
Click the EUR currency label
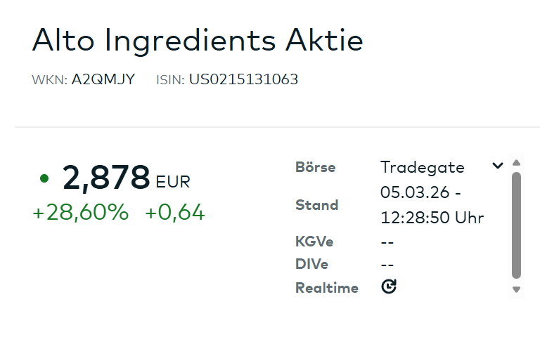point(173,183)
